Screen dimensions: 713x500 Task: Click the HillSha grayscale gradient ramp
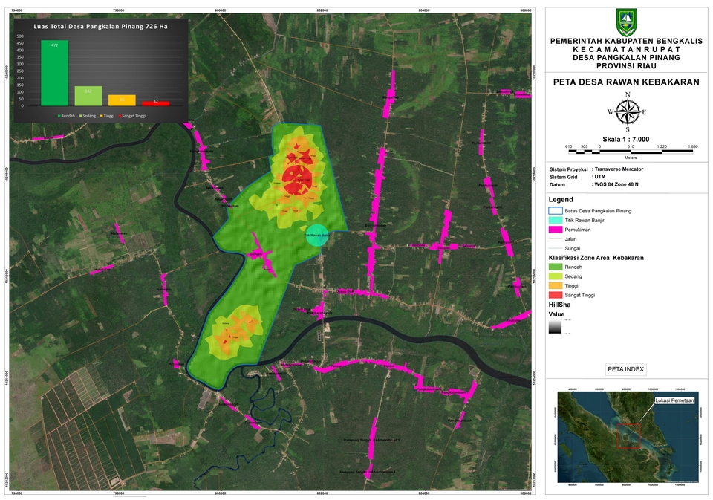point(555,327)
